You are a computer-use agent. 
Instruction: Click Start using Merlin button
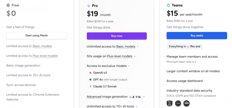point(37,36)
